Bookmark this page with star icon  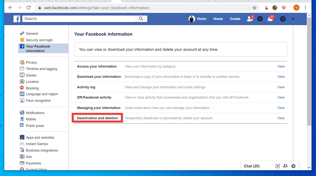click(x=254, y=8)
